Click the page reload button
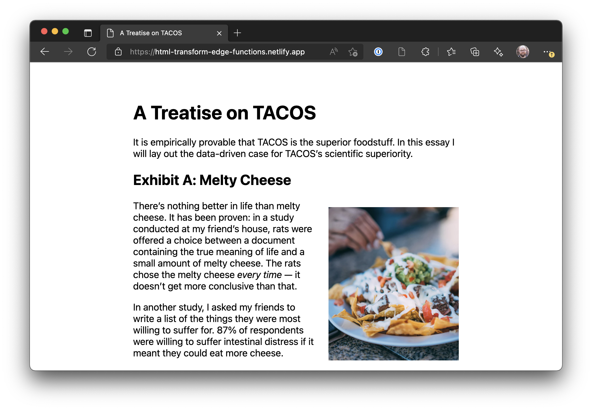 pos(93,51)
